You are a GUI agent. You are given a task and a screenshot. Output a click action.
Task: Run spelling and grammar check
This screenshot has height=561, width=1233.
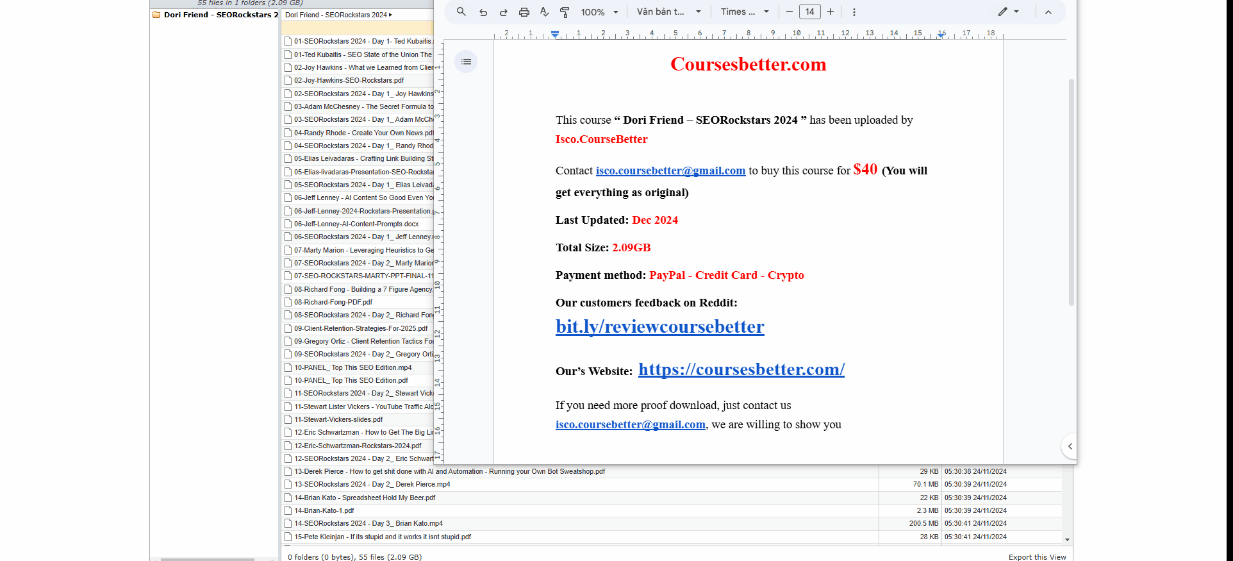(544, 12)
